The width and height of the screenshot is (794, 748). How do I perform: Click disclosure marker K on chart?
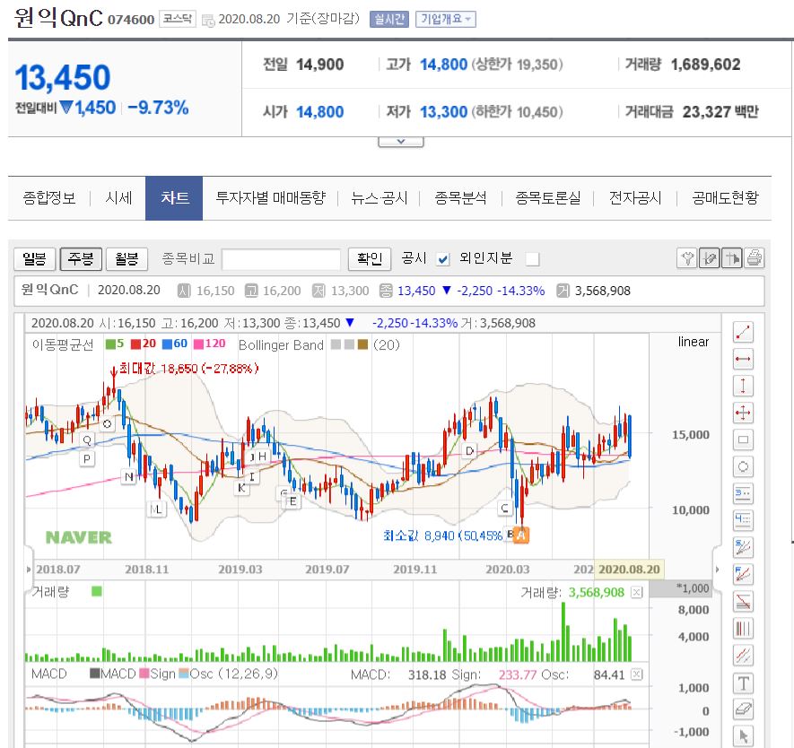(x=241, y=488)
